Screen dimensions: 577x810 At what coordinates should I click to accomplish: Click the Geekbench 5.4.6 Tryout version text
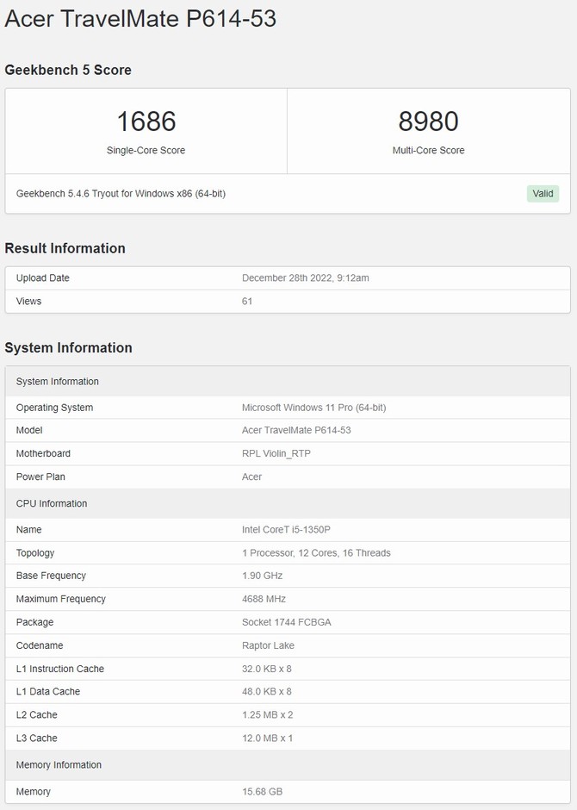point(121,194)
